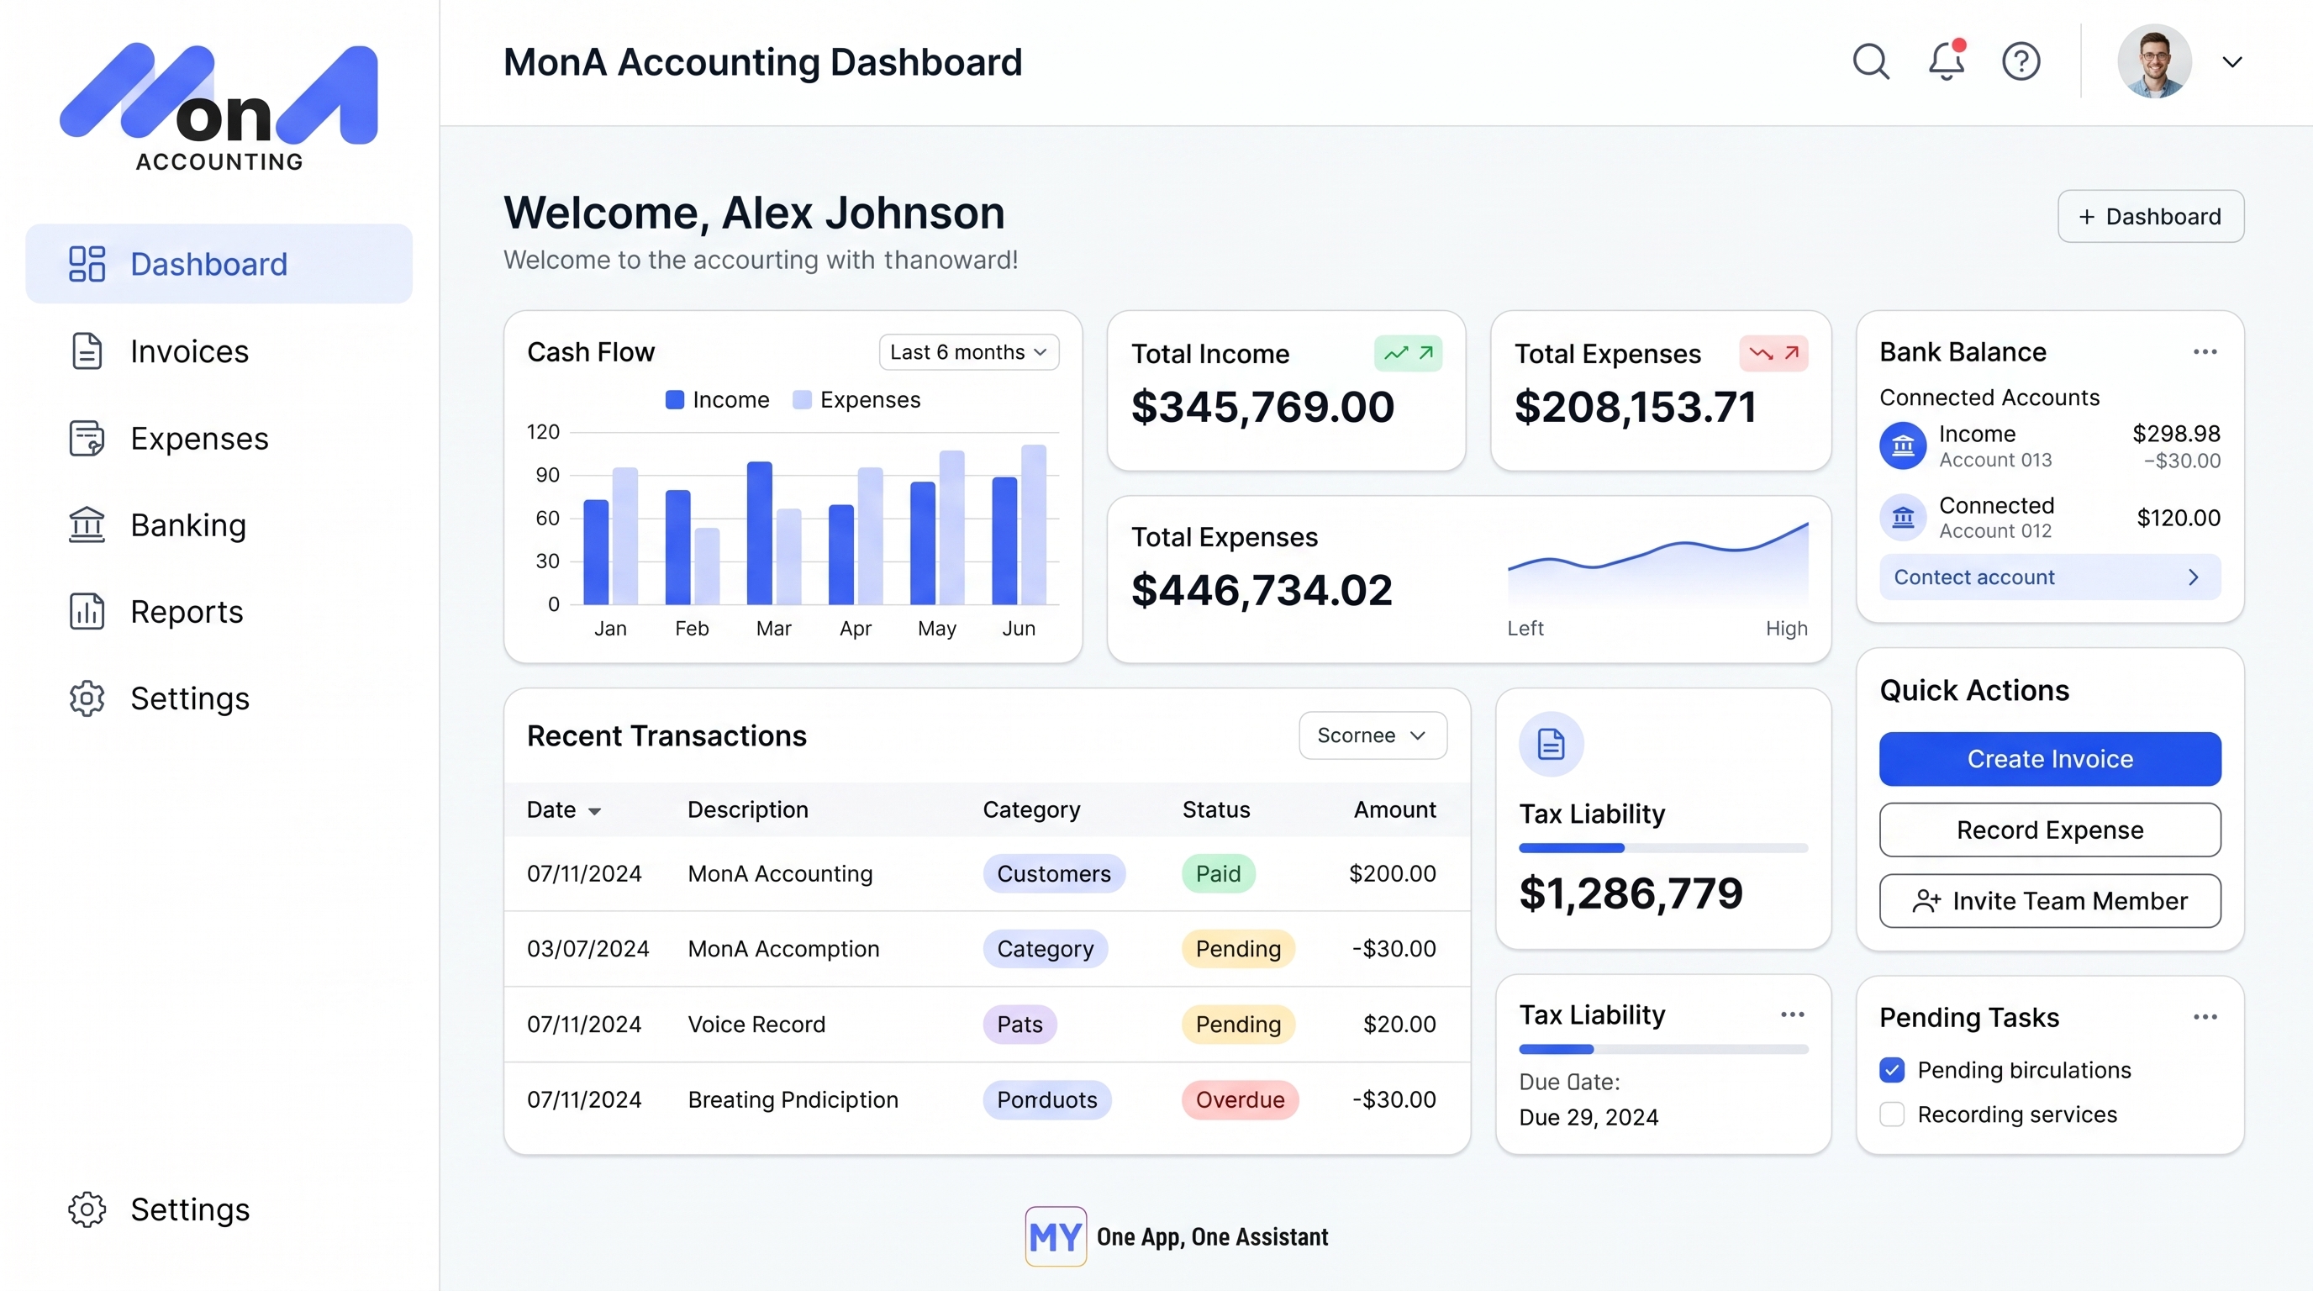Click Contect account link
The width and height of the screenshot is (2313, 1291).
[2050, 577]
